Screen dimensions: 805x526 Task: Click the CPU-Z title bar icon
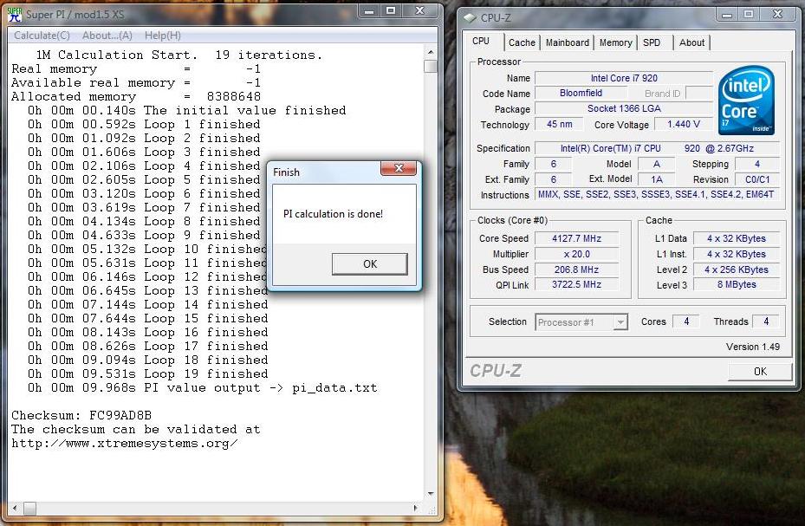coord(470,18)
